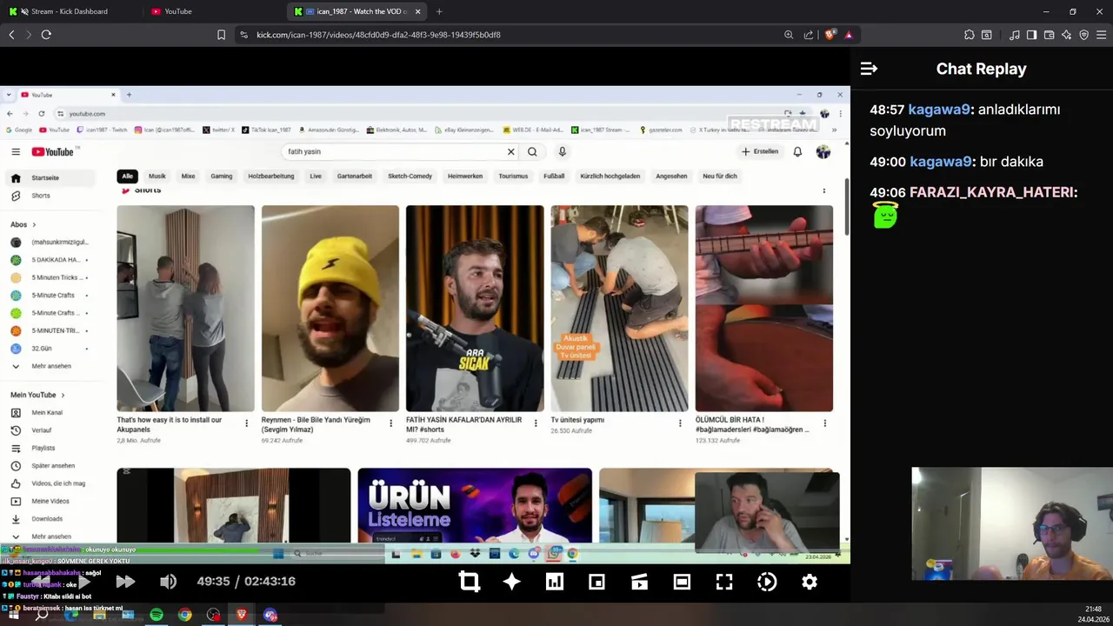This screenshot has height=626, width=1113.
Task: Rewind the VOD with the backward button
Action: [41, 582]
